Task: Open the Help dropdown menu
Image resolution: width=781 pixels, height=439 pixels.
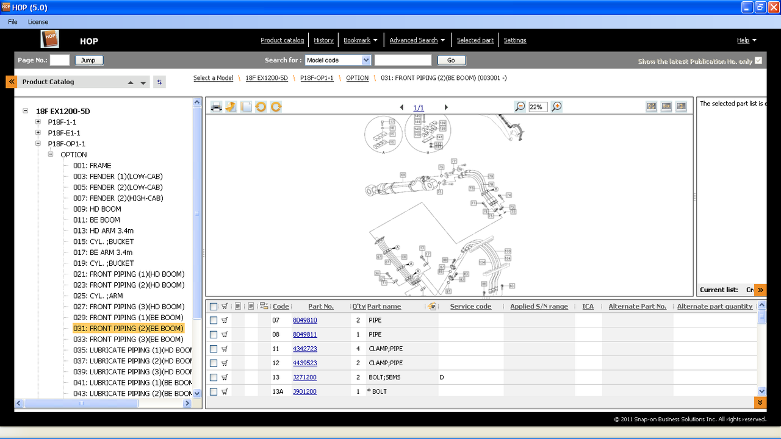Action: [x=747, y=40]
